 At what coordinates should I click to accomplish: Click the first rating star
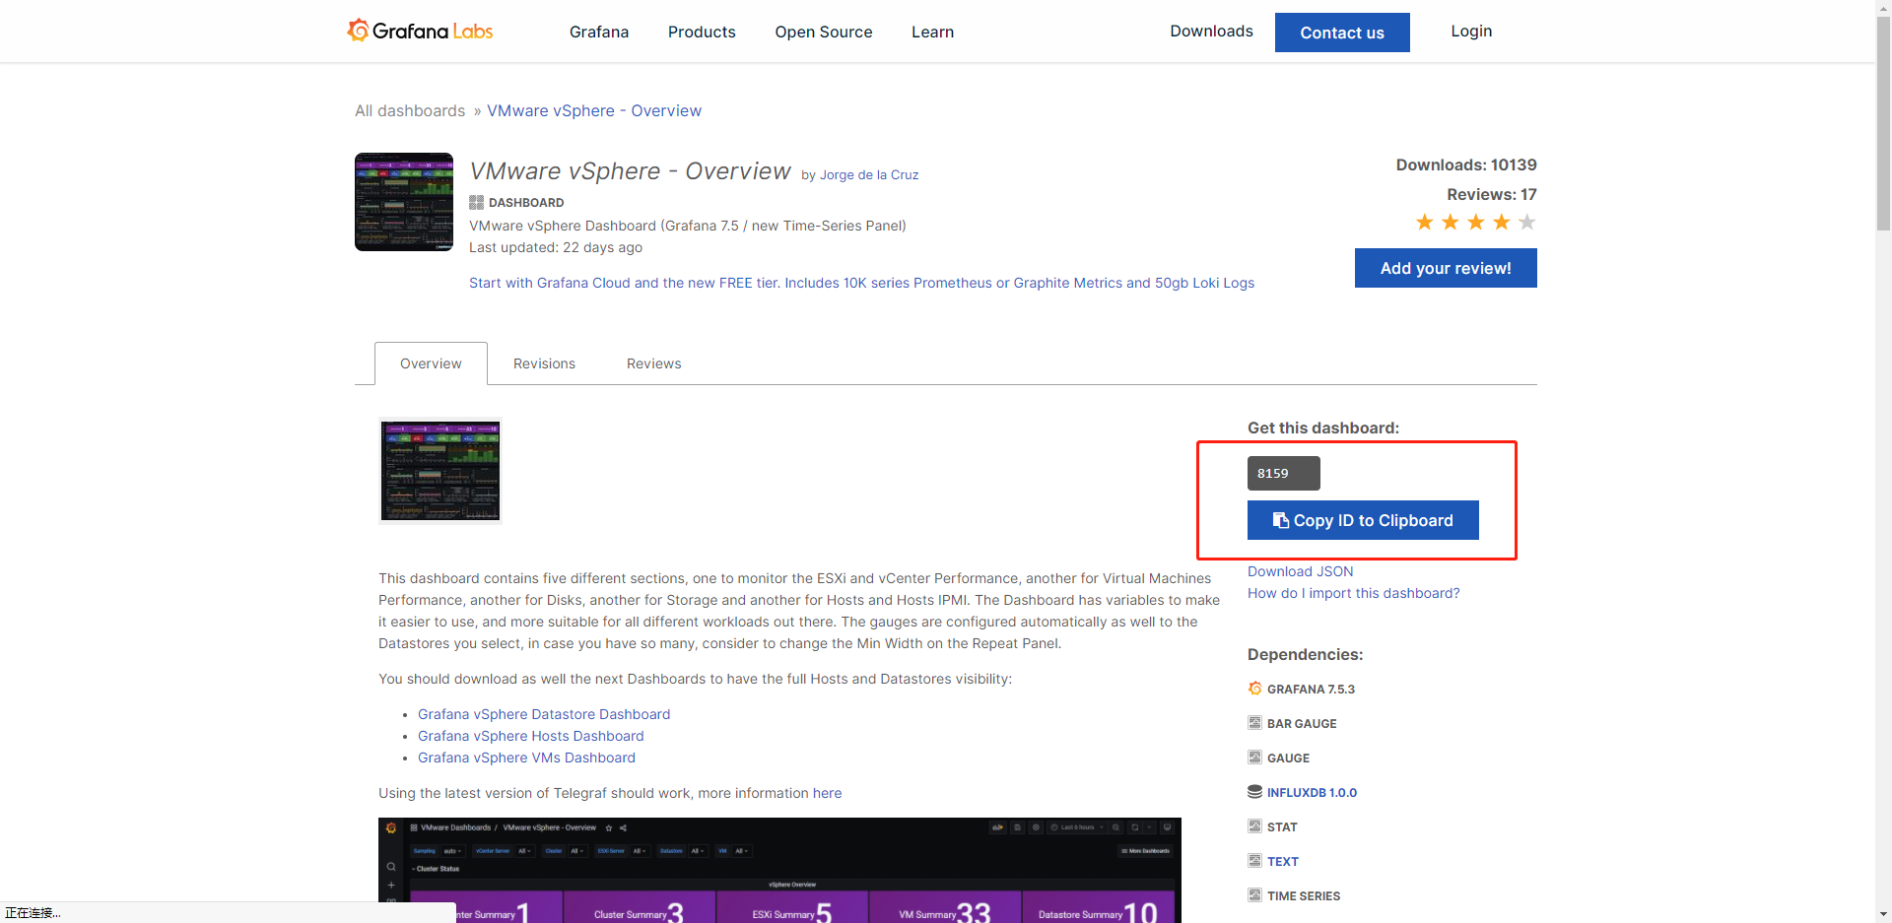tap(1425, 222)
